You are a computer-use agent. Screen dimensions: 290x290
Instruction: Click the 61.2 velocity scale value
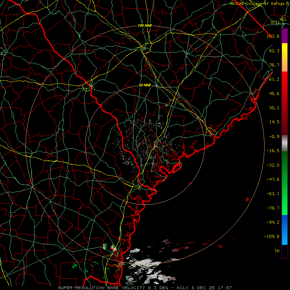[x=274, y=79]
